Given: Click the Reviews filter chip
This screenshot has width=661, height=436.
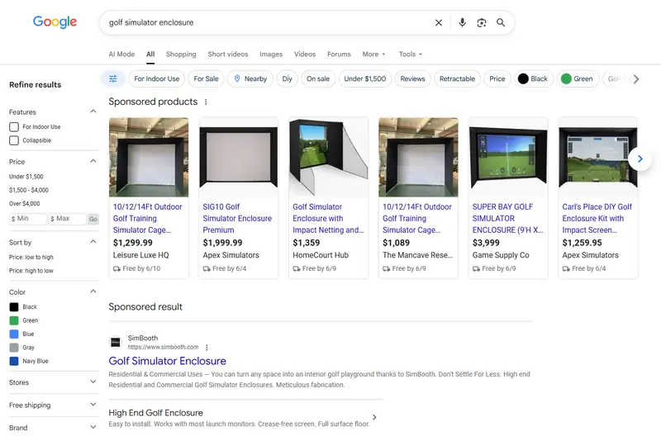Looking at the screenshot, I should (x=412, y=78).
